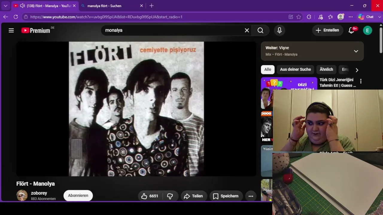Open the music note toolbar icon
383x215 pixels.
pos(320,17)
